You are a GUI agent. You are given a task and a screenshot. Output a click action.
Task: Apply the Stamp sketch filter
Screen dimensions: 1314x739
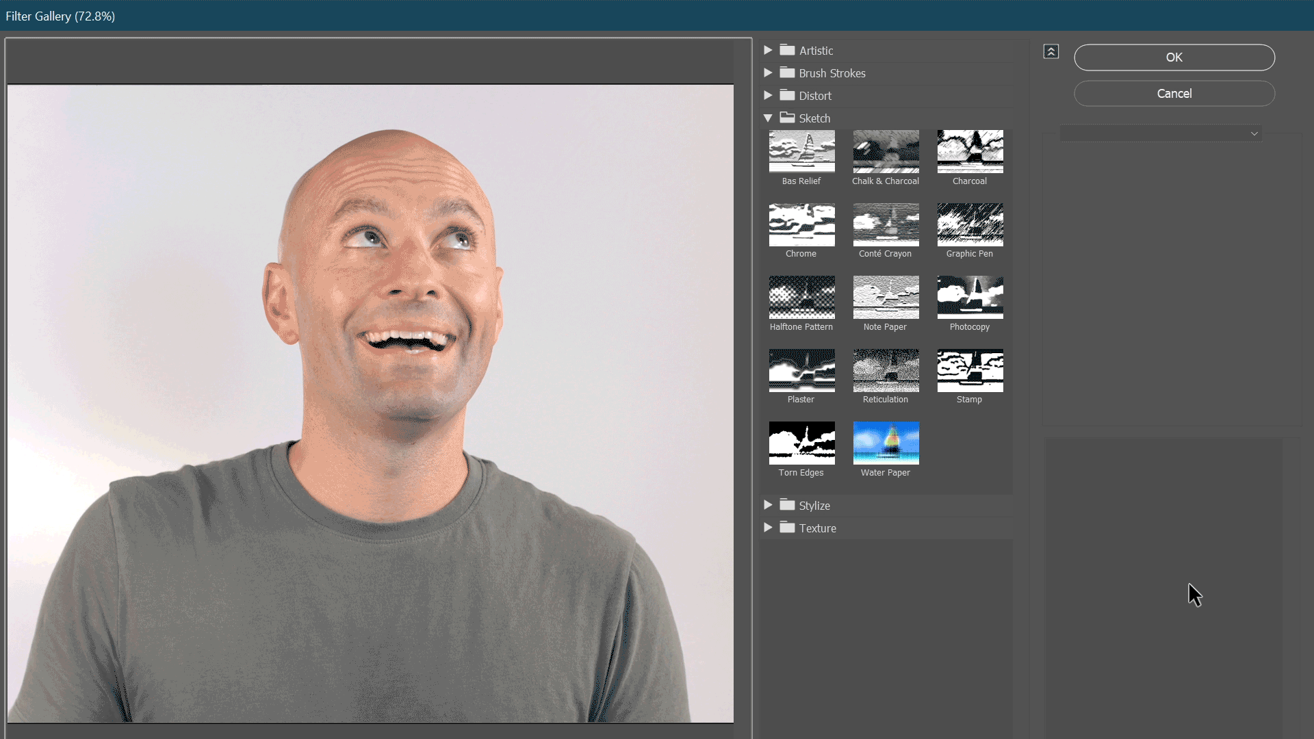click(970, 370)
